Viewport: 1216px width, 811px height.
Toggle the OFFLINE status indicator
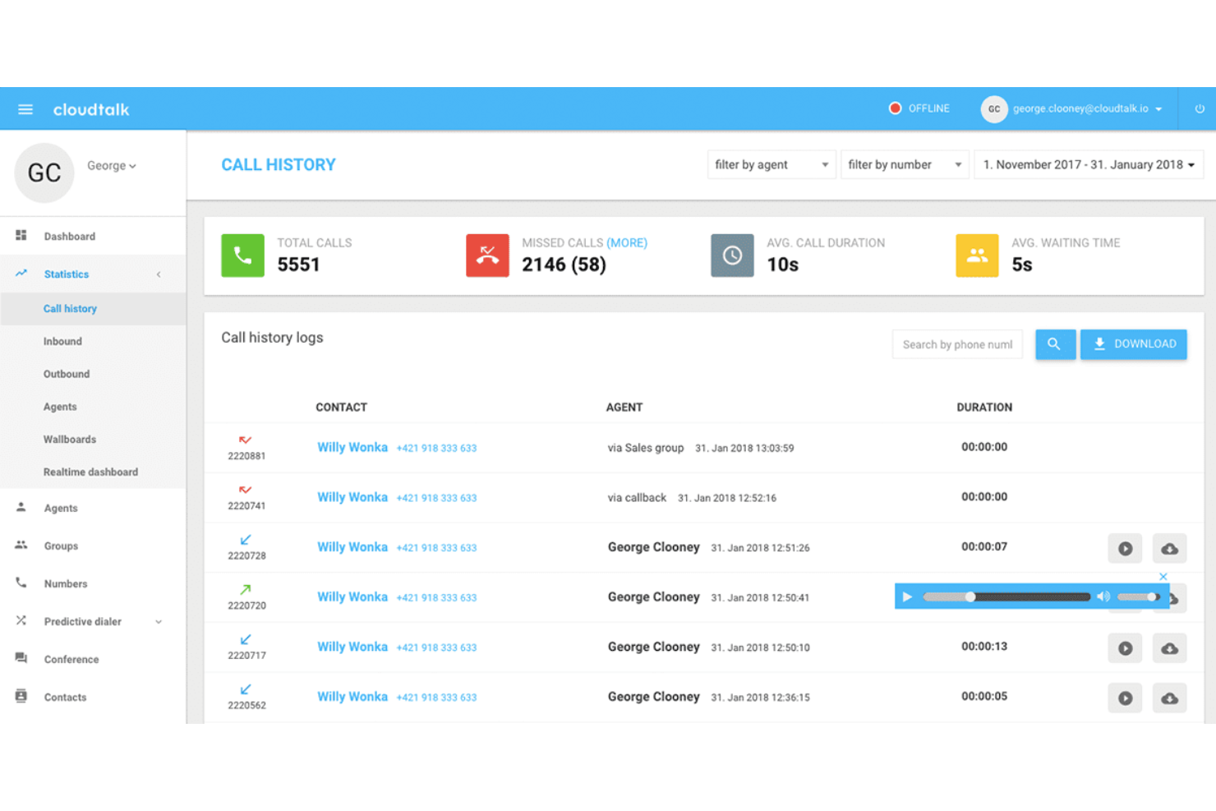click(x=919, y=108)
